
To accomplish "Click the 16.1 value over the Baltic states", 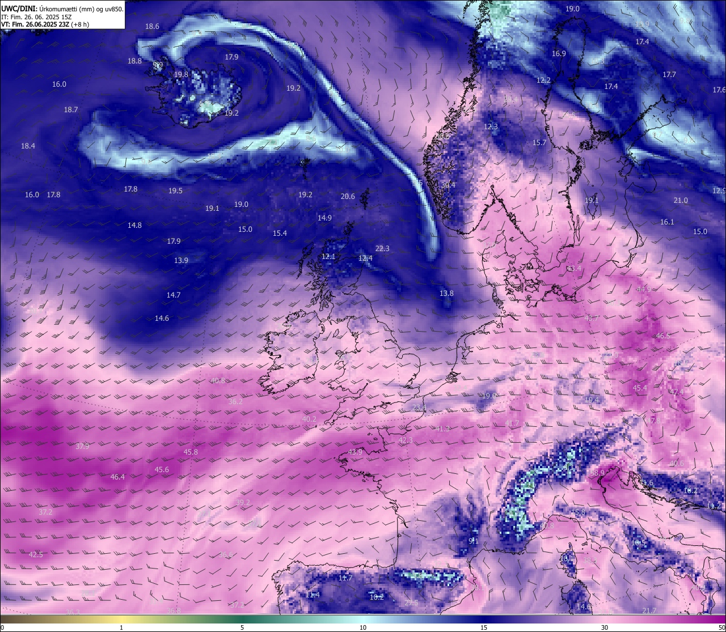I will (667, 222).
